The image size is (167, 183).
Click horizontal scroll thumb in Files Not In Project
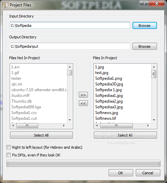(27, 126)
